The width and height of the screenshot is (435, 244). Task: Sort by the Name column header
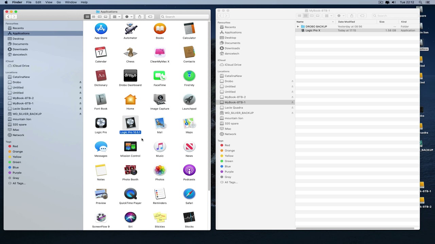coord(315,22)
